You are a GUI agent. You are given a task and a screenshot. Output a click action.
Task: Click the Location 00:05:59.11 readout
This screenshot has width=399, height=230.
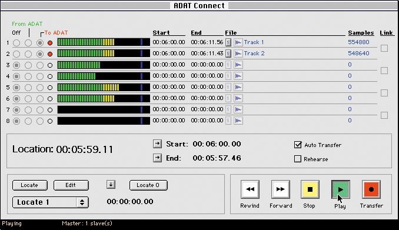click(62, 149)
